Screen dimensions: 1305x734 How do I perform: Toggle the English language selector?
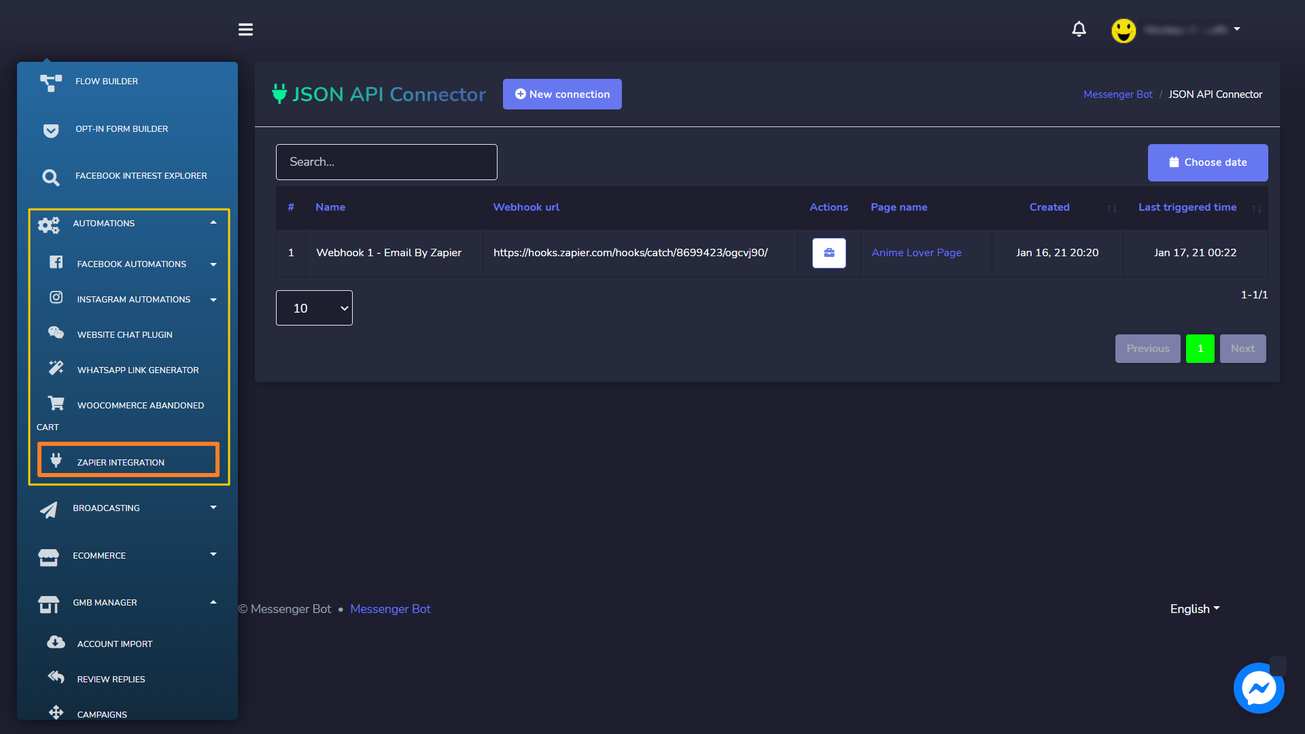[x=1195, y=608]
